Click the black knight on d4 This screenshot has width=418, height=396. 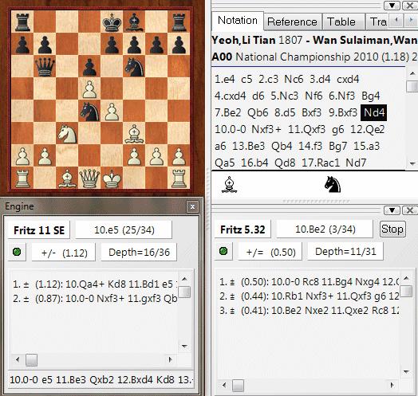click(90, 112)
